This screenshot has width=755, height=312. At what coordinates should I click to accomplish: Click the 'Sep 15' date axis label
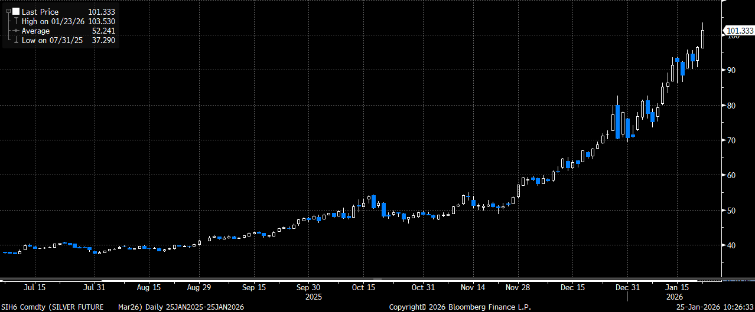254,288
